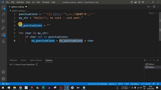Switch to the DEBUG CONSOLE tab
The image size is (161, 90).
[x=36, y=60]
